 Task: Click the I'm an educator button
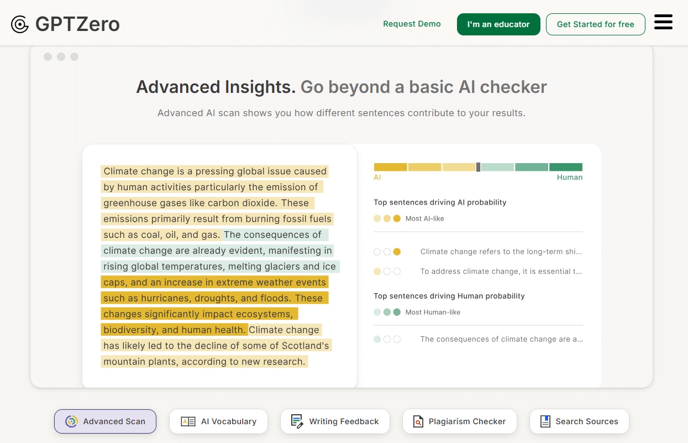point(498,24)
